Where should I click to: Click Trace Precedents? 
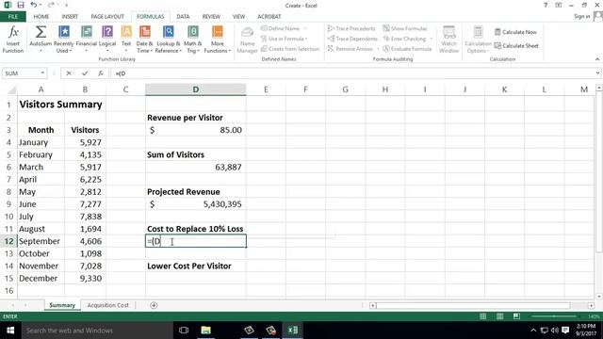click(x=351, y=28)
